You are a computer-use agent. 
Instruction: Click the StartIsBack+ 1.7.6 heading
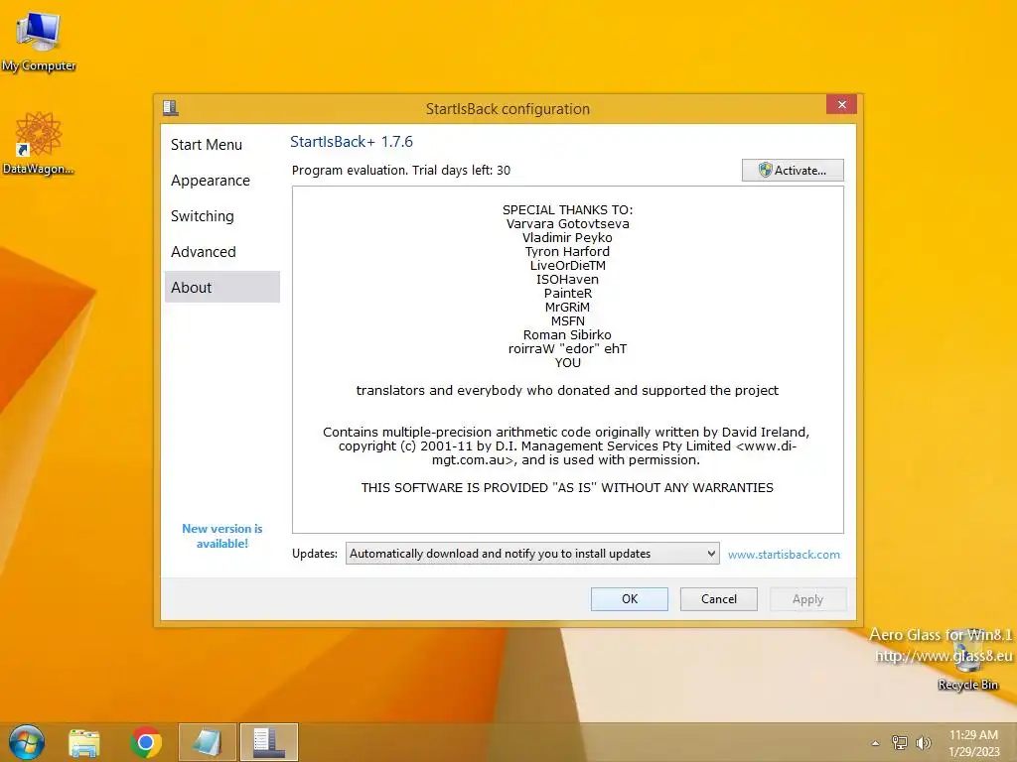(352, 141)
